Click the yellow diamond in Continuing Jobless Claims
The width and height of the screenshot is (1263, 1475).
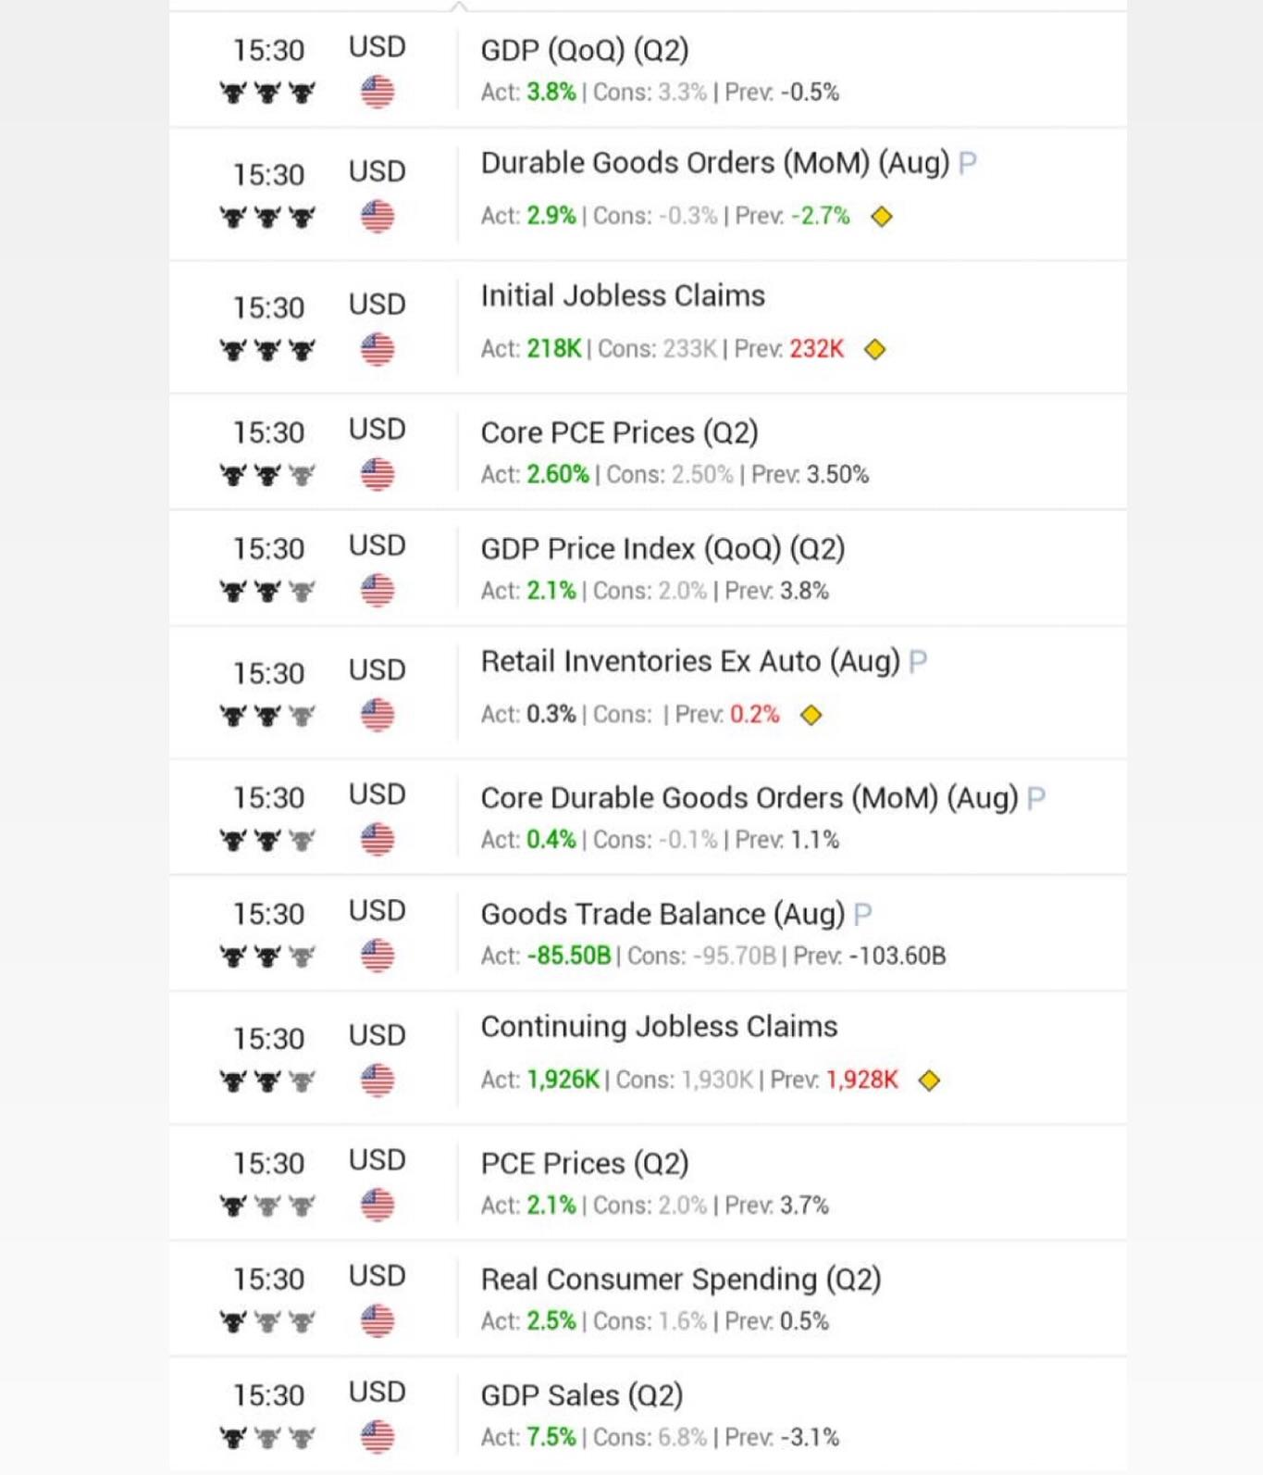click(929, 1080)
